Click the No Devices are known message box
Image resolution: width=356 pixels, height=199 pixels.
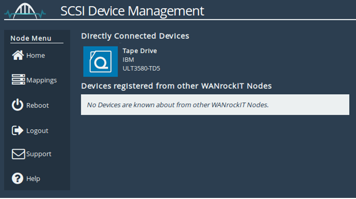(215, 105)
